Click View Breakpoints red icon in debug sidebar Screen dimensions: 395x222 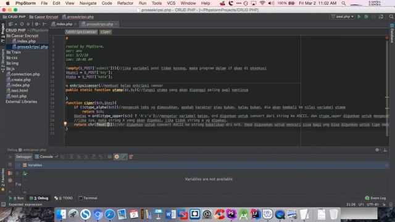point(10,173)
